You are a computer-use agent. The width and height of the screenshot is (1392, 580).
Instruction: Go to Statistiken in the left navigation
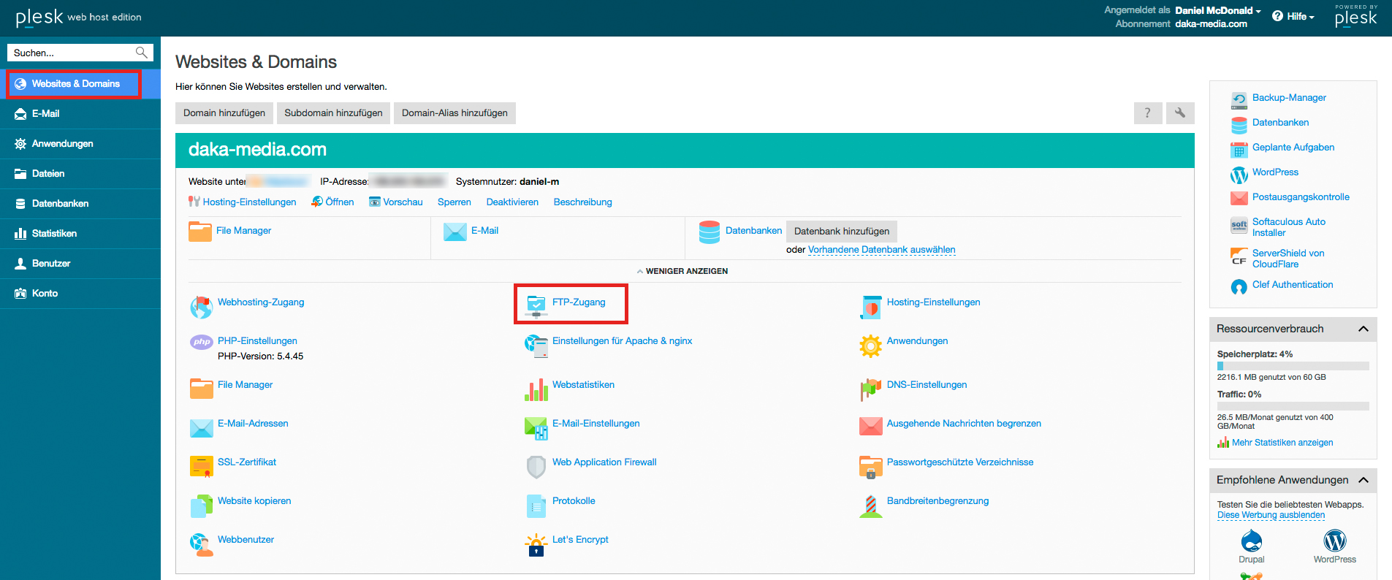point(54,234)
